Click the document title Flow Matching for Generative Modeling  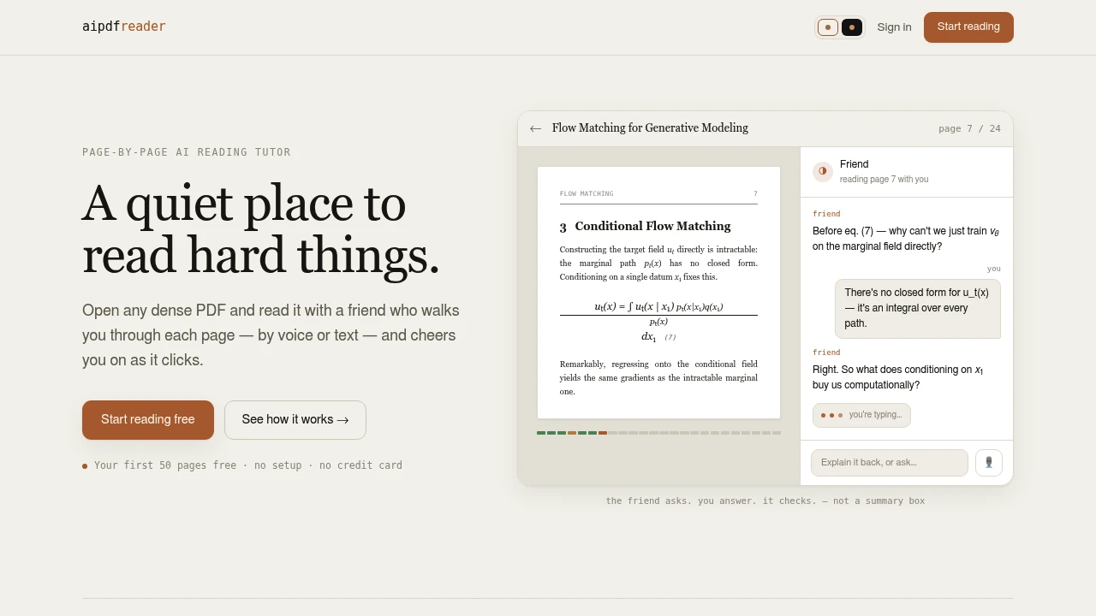pos(650,128)
